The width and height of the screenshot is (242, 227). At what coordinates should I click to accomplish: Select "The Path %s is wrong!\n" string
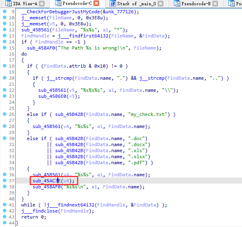93,48
